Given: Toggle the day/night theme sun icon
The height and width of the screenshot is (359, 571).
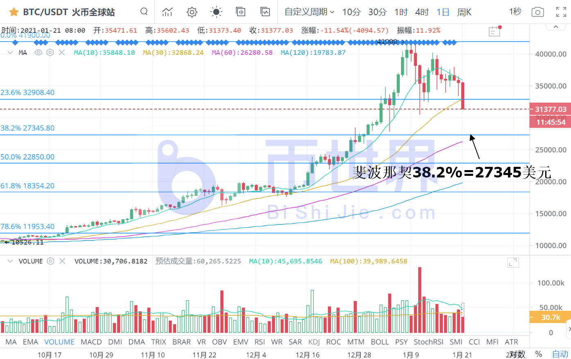Looking at the screenshot, I should [216, 12].
